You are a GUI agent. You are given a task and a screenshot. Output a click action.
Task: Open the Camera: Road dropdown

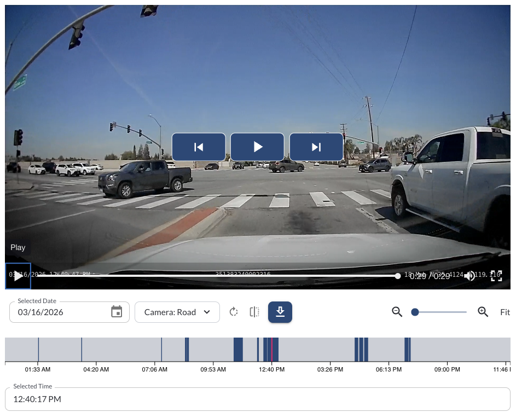click(x=177, y=312)
